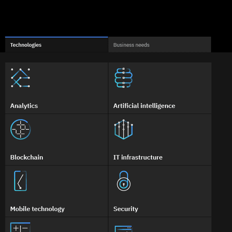Click the Artificial intelligence brain icon
The image size is (232, 232).
pyautogui.click(x=124, y=78)
